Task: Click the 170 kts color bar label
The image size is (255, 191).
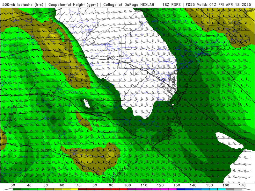Action: 242,185
